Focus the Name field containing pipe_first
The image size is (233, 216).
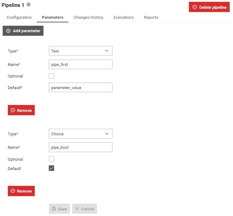click(x=81, y=64)
